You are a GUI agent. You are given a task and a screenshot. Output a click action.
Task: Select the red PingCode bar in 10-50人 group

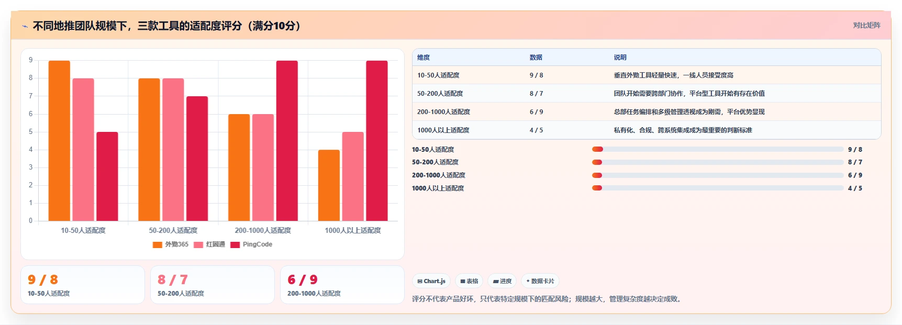click(x=107, y=176)
